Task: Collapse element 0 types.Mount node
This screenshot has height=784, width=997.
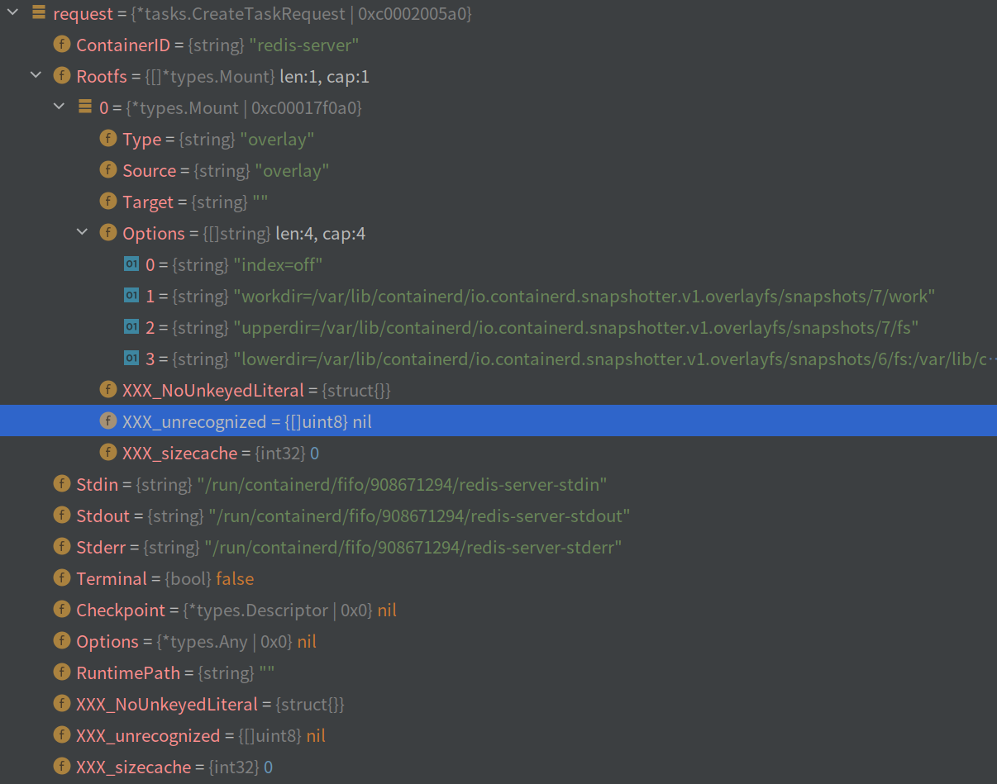Action: [x=59, y=107]
